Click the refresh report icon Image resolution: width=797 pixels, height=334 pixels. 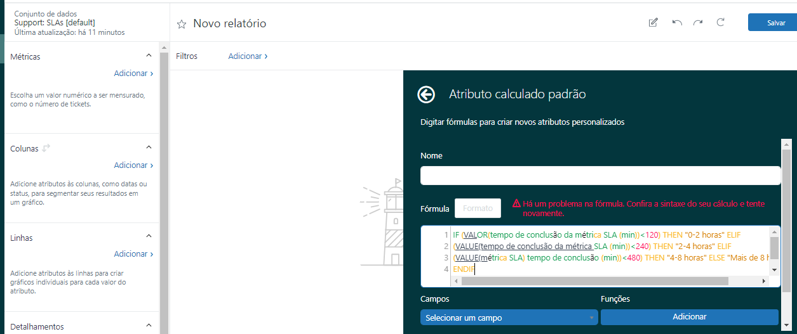pyautogui.click(x=720, y=23)
